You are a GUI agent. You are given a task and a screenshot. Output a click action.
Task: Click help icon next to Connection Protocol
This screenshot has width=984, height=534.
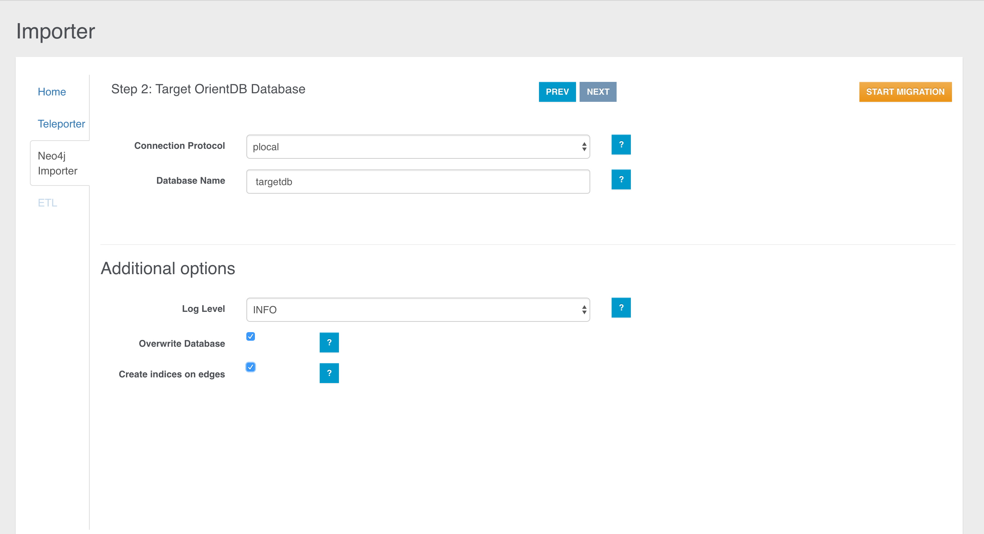coord(621,145)
